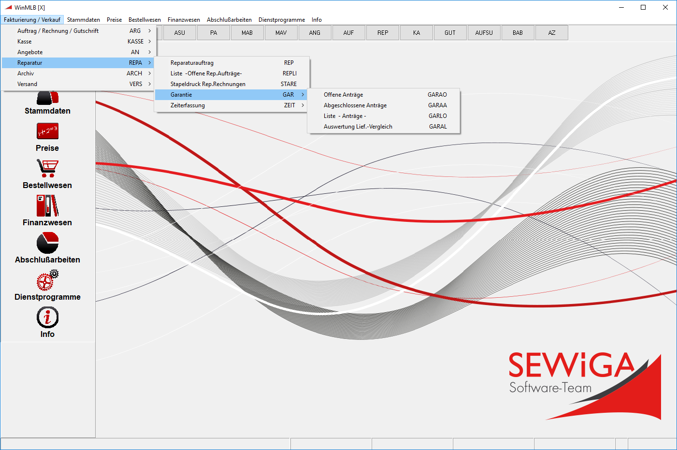The width and height of the screenshot is (677, 450).
Task: Open the Finanzwesen menu in menu bar
Action: [184, 20]
